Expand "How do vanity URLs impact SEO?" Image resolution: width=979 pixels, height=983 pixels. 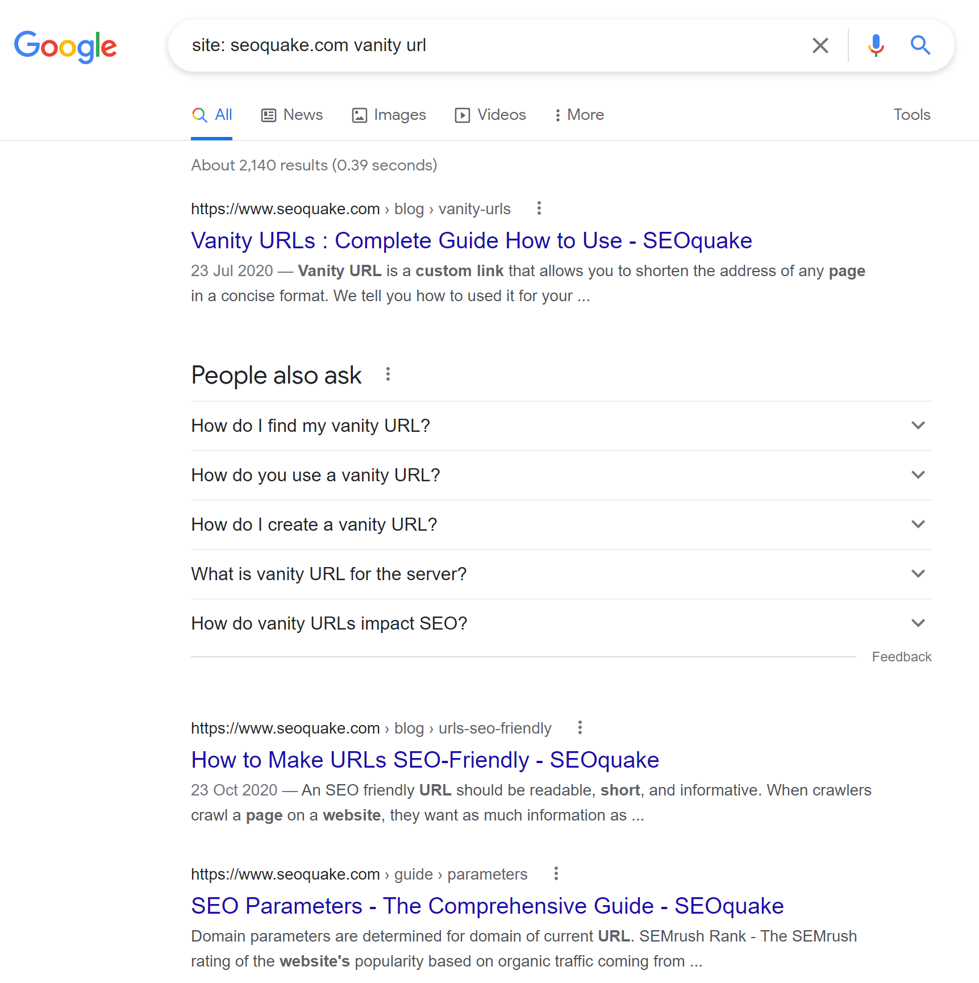pyautogui.click(x=918, y=623)
